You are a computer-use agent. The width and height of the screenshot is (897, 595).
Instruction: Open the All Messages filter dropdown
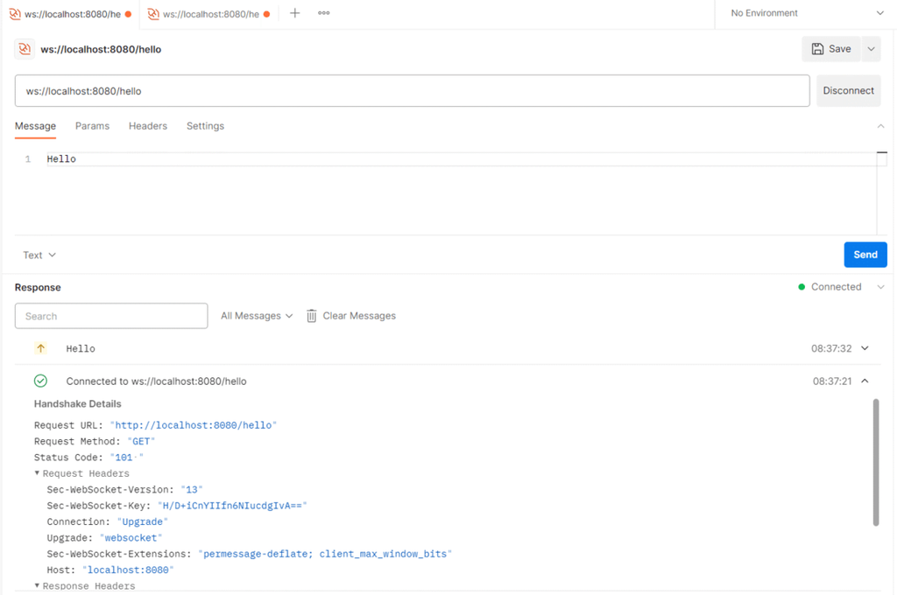click(257, 316)
